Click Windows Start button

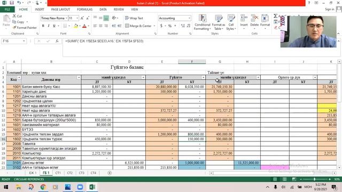coord(6,187)
